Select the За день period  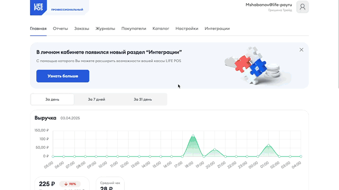[x=53, y=99]
